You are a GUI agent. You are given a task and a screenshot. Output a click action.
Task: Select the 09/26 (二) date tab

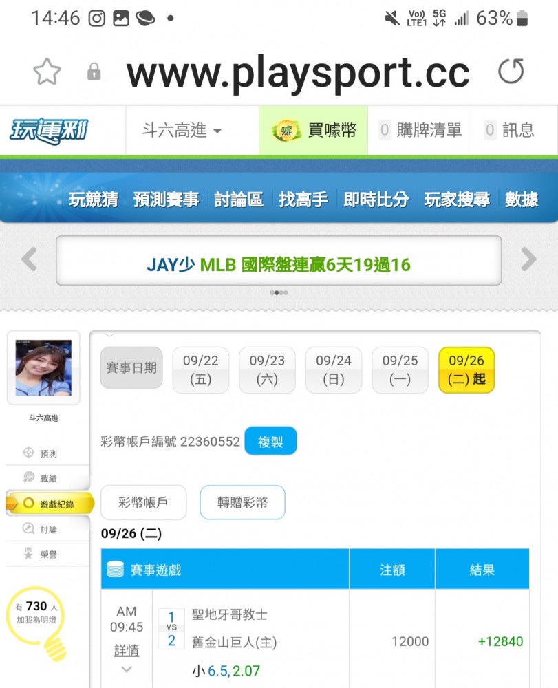click(466, 370)
